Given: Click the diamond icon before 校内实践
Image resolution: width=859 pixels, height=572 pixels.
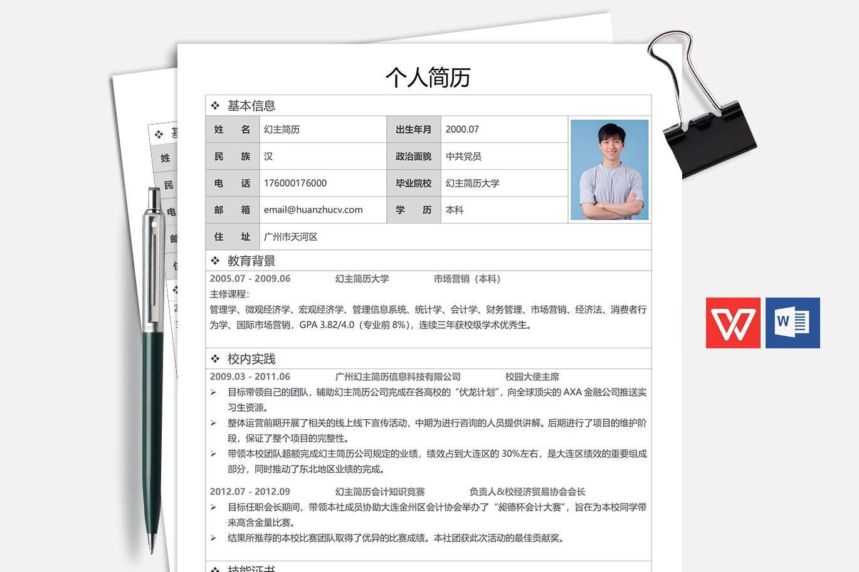Looking at the screenshot, I should pos(216,358).
